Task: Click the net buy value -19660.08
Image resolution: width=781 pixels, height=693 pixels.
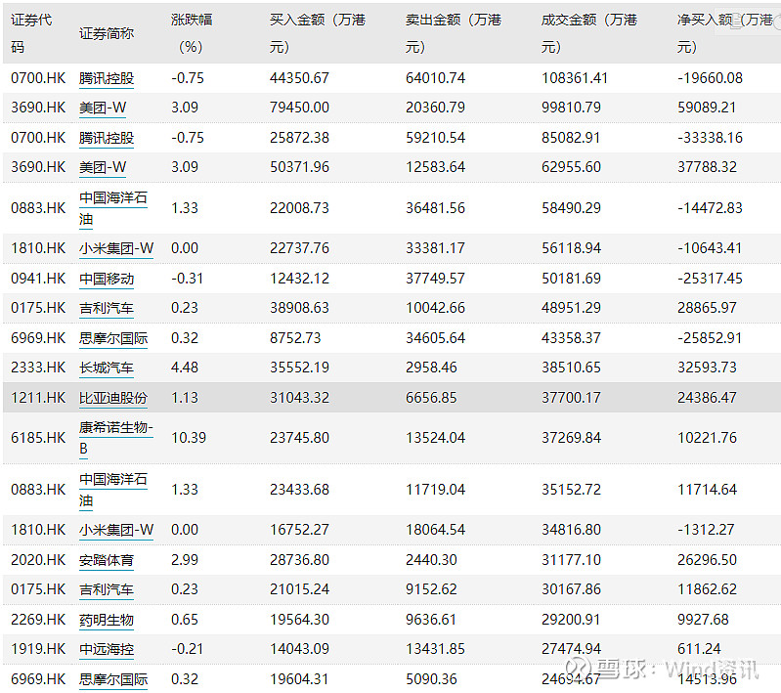Action: click(x=710, y=78)
